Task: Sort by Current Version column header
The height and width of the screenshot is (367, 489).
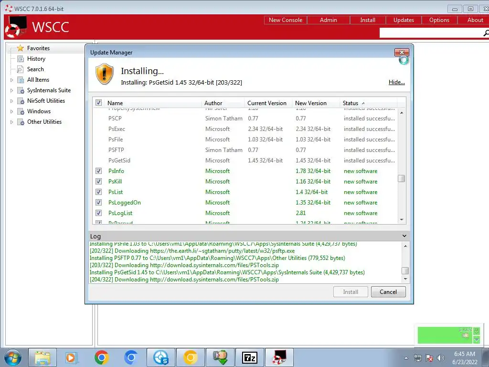Action: [x=268, y=103]
